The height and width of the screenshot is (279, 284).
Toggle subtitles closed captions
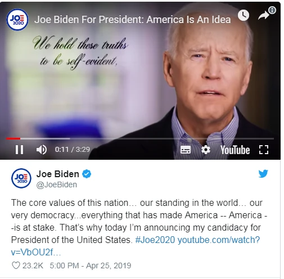pos(186,150)
